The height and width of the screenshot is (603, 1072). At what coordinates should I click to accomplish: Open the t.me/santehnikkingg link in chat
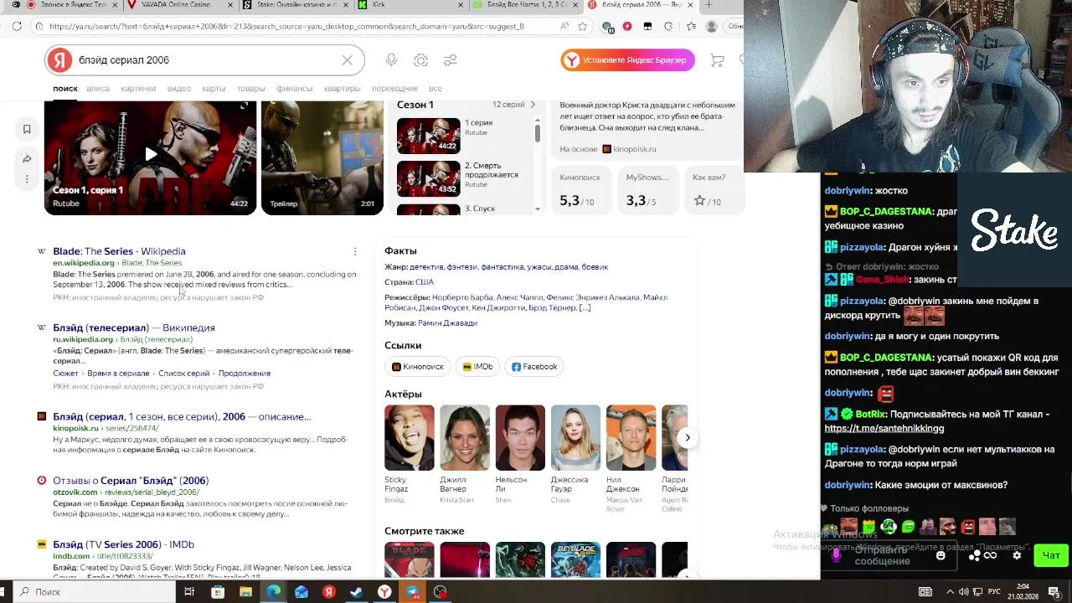click(x=884, y=428)
